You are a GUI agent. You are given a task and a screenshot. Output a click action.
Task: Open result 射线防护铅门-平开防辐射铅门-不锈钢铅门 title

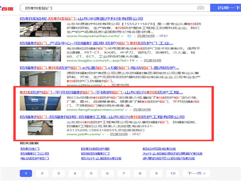101,92
